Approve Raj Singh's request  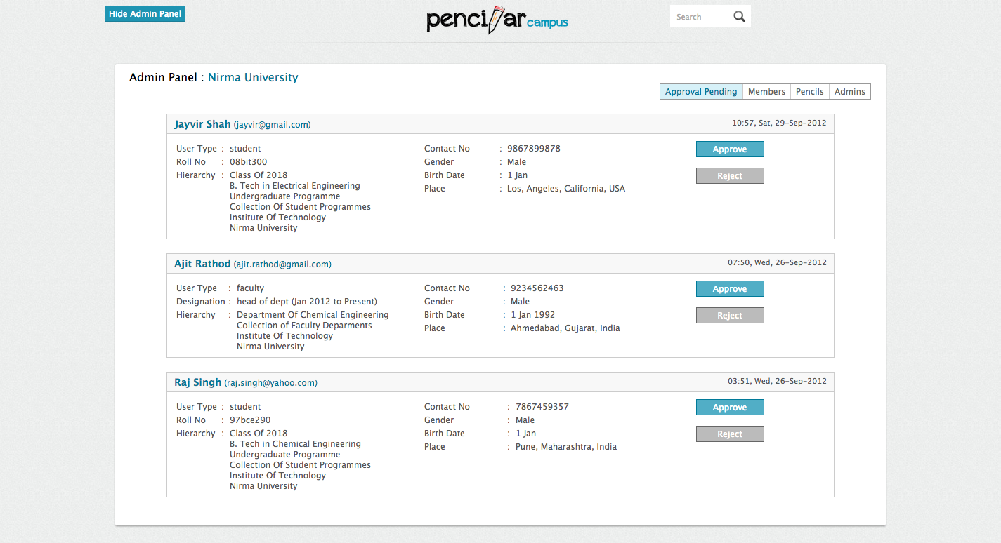coord(729,408)
